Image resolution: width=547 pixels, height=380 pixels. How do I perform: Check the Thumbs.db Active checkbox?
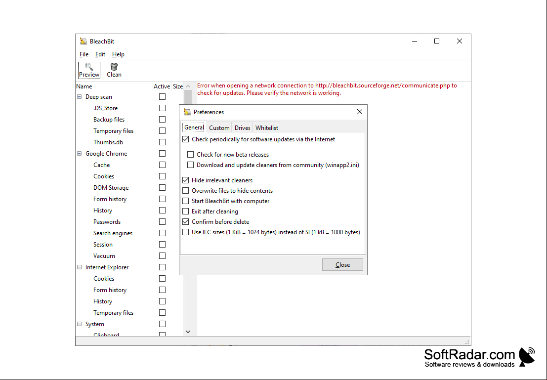162,142
